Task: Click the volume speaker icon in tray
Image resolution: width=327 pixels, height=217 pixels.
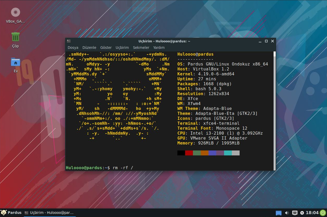Action: [287, 213]
